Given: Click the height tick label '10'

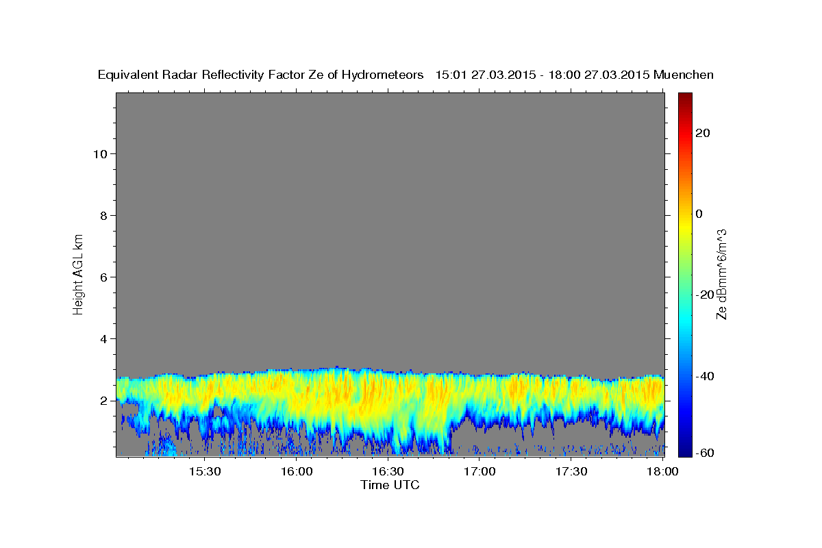Looking at the screenshot, I should point(99,153).
